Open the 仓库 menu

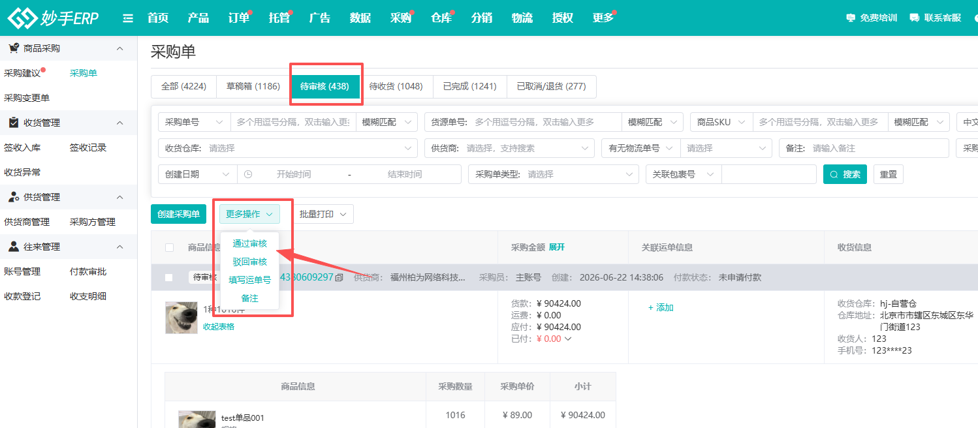[441, 18]
